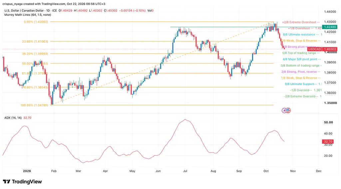Click the change value −0.00134 (−0.10%)
The image size is (341, 189).
(x=132, y=10)
